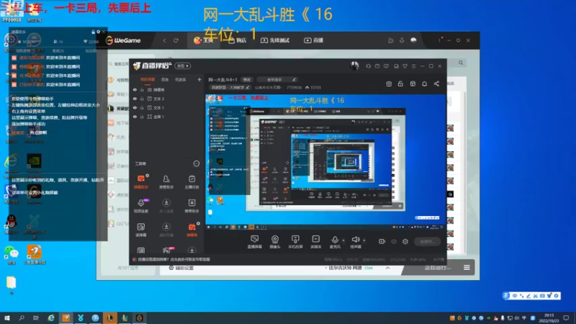Expand the network speed chevron in the WeGame bottom bar
The width and height of the screenshot is (576, 324).
point(387,268)
